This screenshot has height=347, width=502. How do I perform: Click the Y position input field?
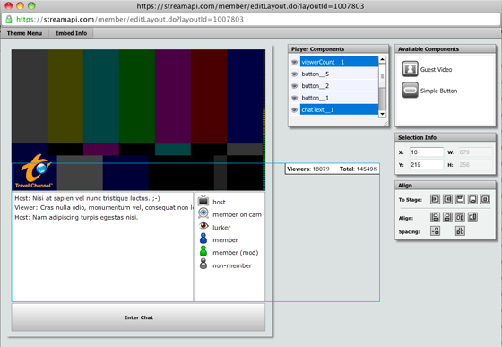(427, 165)
